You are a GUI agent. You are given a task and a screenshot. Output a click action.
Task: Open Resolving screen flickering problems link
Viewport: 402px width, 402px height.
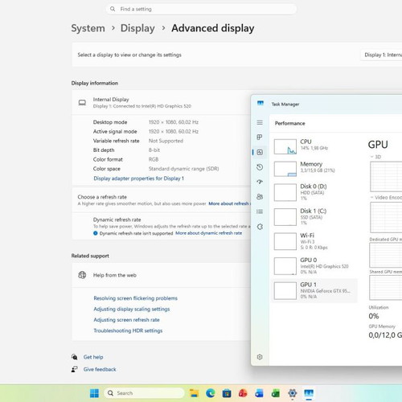[135, 298]
